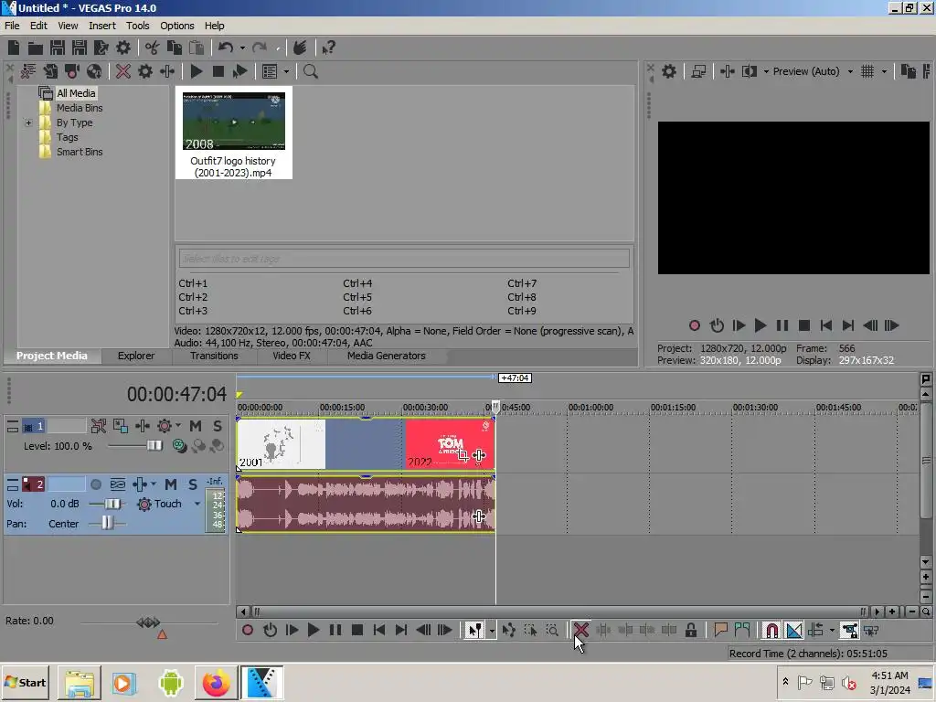Viewport: 936px width, 702px height.
Task: Open a project with the Open folder icon
Action: coord(36,48)
